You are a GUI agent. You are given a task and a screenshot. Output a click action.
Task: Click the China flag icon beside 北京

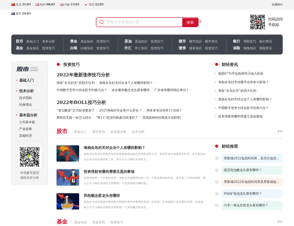(13, 5)
